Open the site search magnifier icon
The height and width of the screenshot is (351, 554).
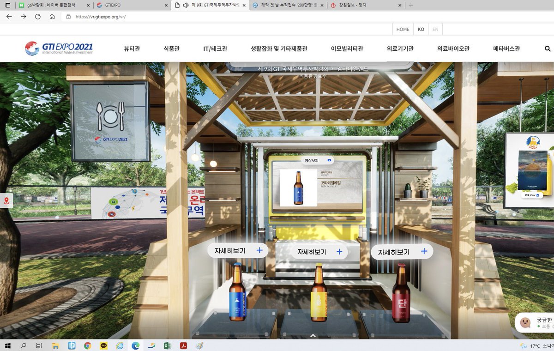pyautogui.click(x=548, y=48)
